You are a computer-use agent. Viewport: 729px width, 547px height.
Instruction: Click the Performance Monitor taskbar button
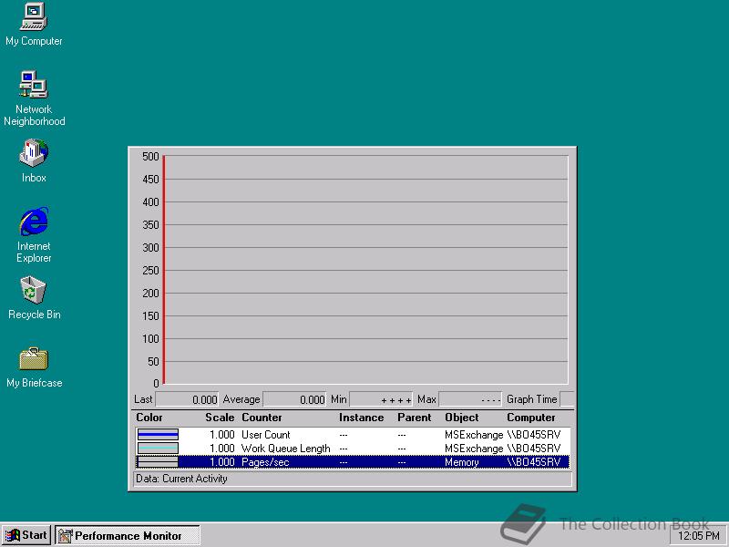[x=127, y=535]
